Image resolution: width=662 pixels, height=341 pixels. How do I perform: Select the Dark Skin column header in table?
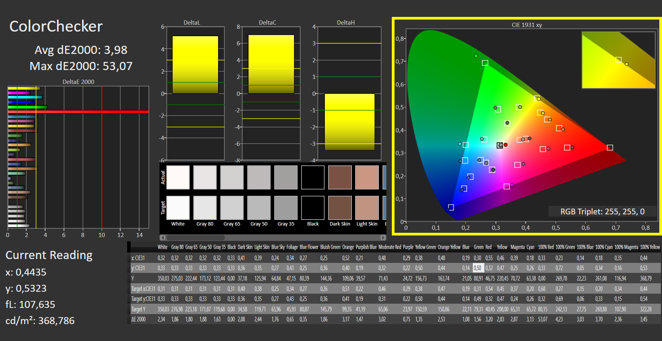point(245,247)
